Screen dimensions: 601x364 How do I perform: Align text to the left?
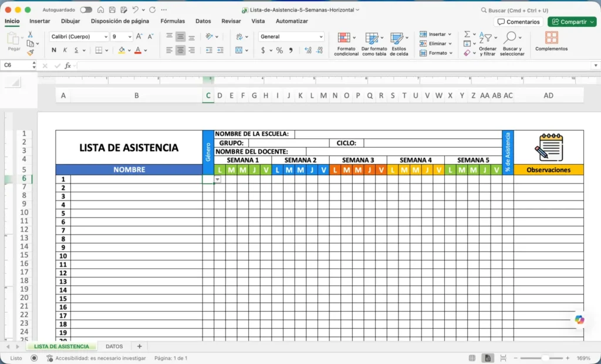[x=169, y=50]
